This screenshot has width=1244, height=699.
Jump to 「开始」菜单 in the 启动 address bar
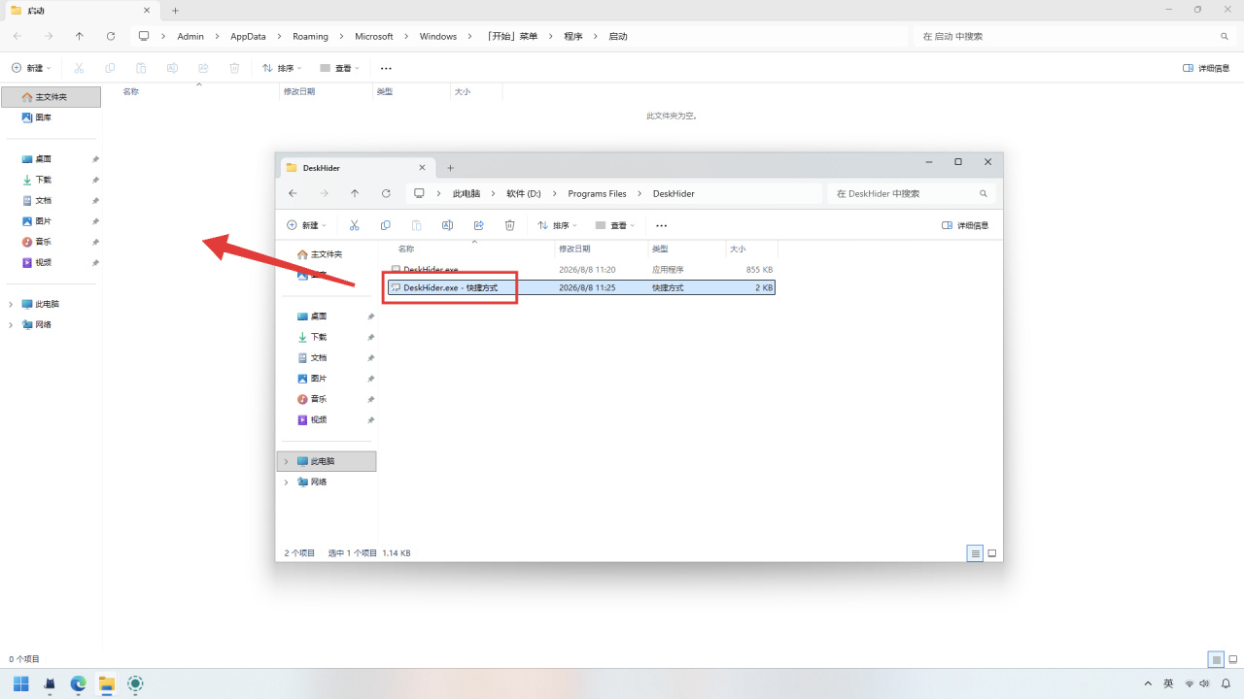click(512, 36)
